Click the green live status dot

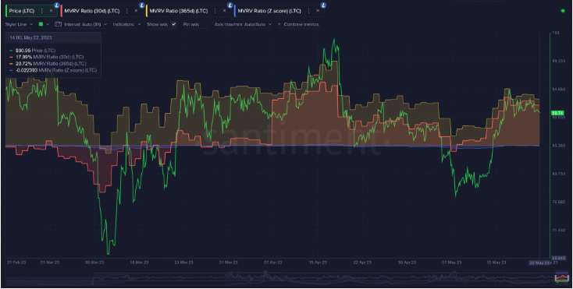(563, 11)
